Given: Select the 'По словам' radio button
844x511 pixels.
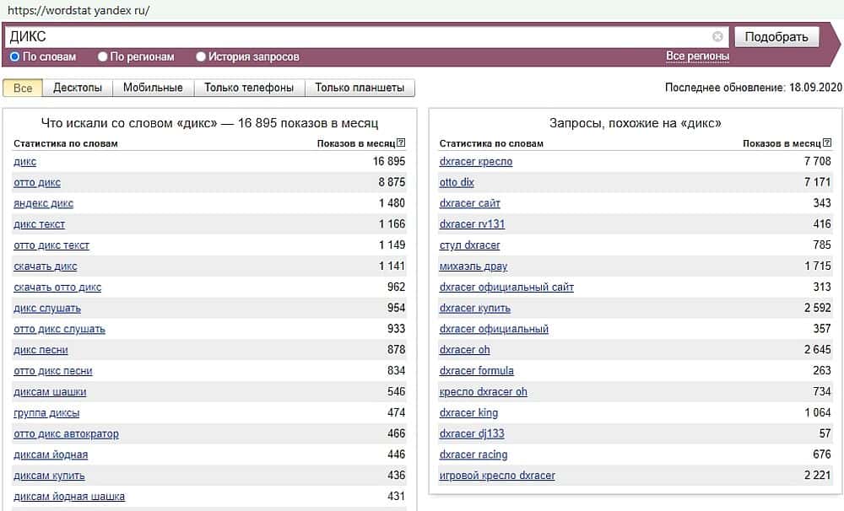Looking at the screenshot, I should click(15, 57).
